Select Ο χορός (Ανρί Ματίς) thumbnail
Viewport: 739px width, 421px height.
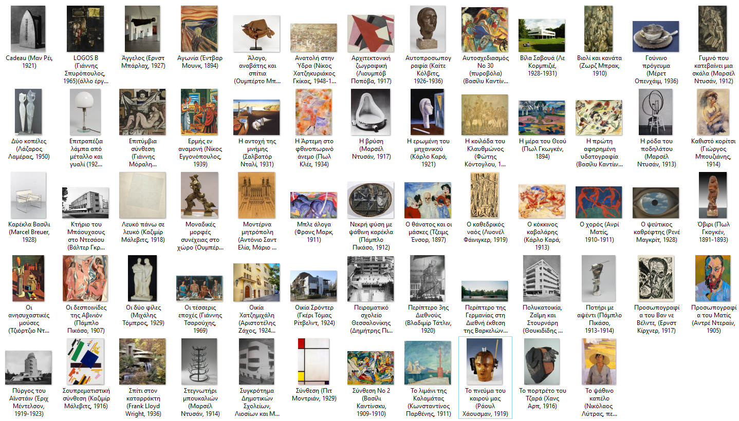[x=599, y=203]
